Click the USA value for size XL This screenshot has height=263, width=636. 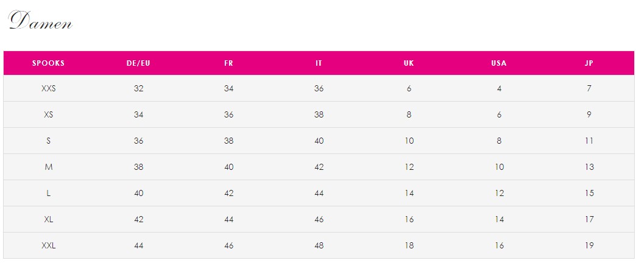pyautogui.click(x=499, y=220)
